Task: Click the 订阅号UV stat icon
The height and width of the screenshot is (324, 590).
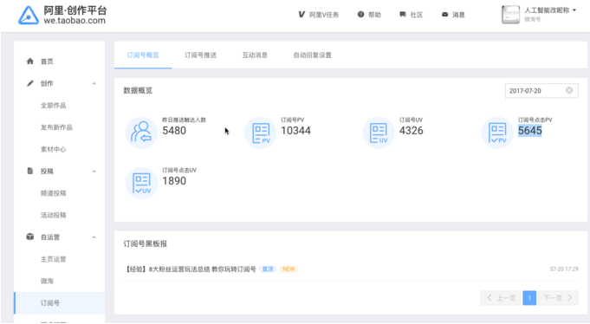Action: tap(379, 133)
